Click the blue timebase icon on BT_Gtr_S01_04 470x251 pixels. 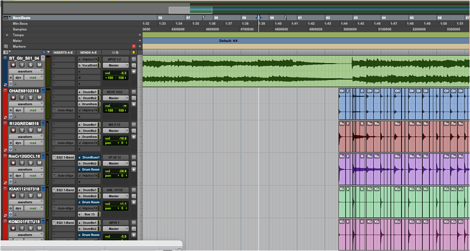click(11, 84)
